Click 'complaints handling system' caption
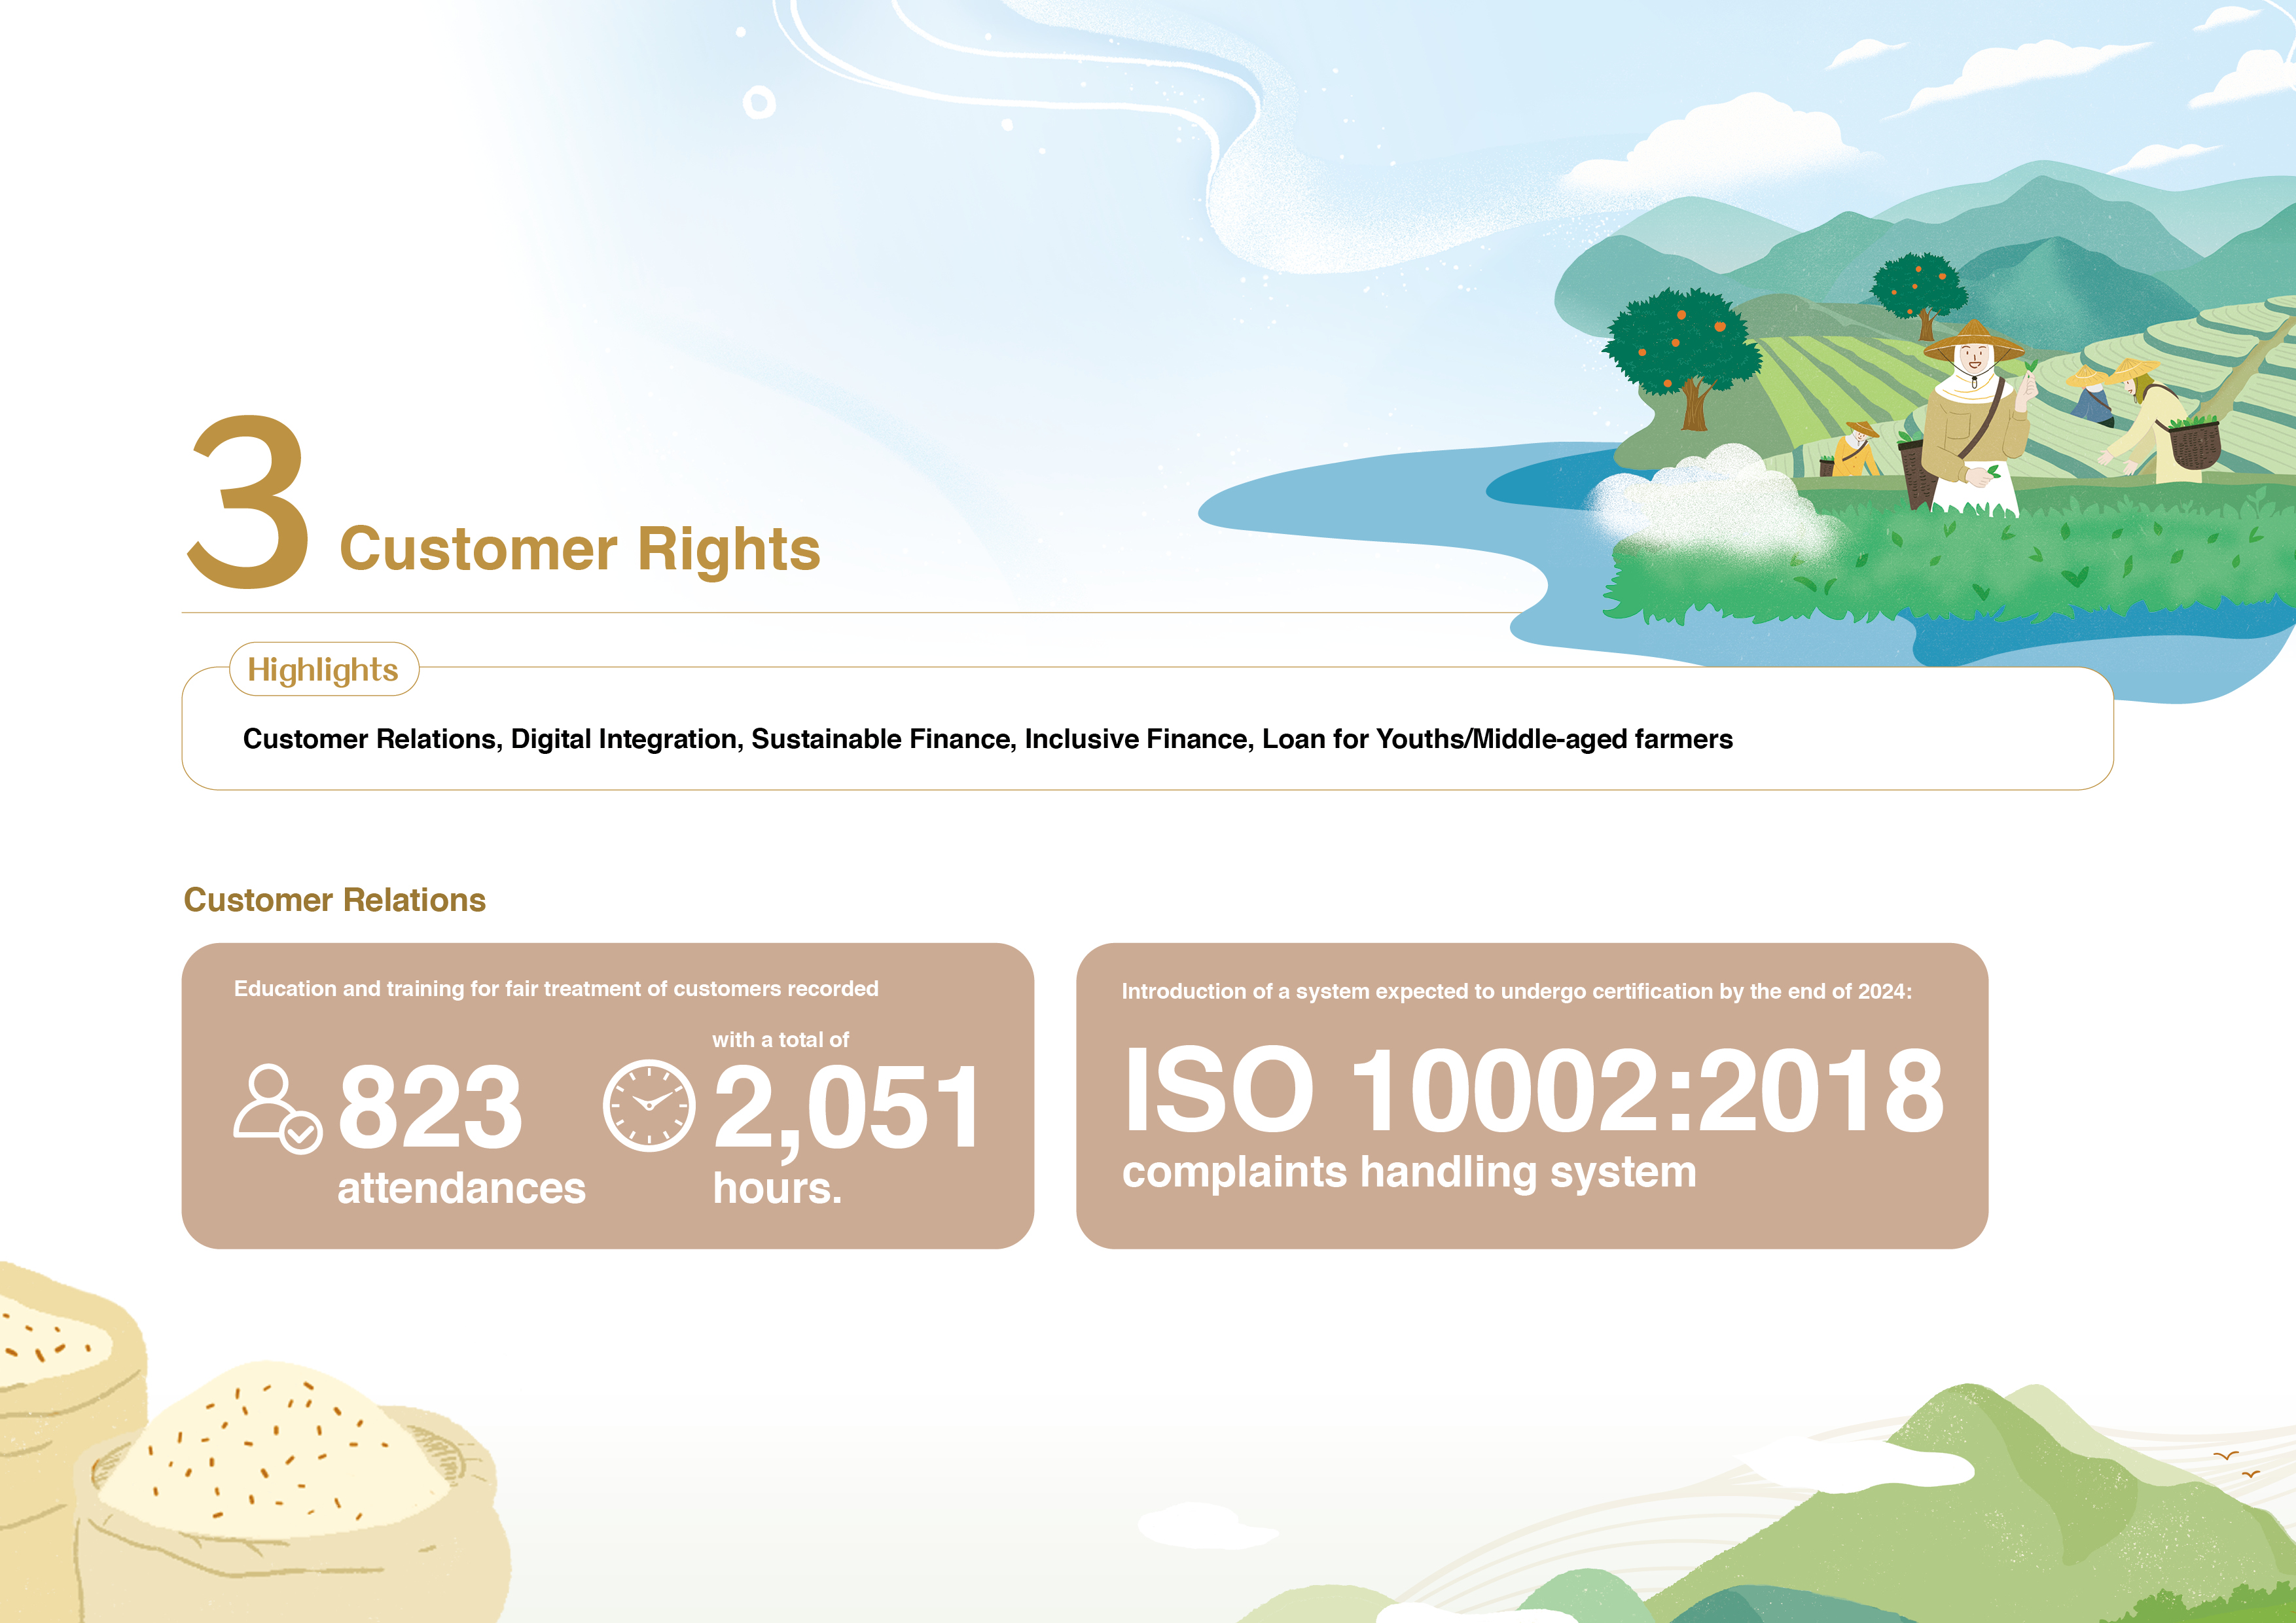2296x1623 pixels. [x=1409, y=1172]
